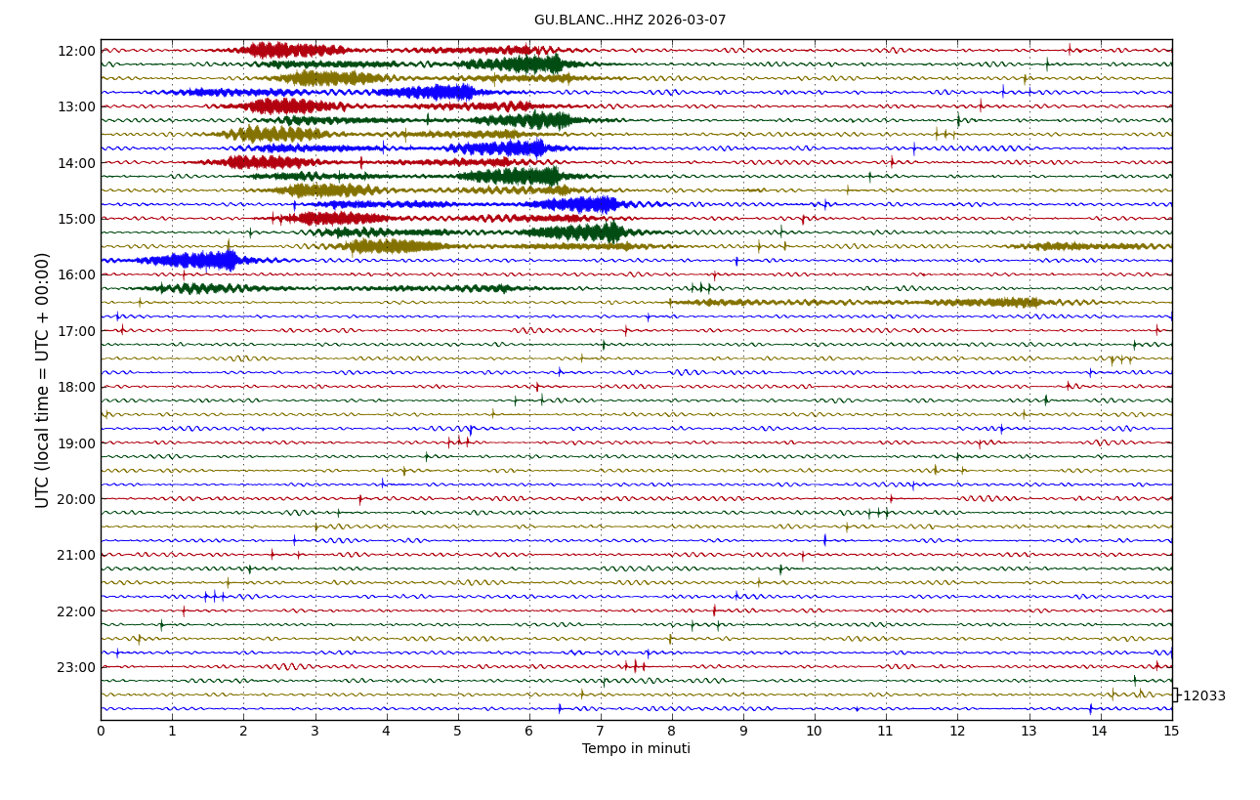1260x800 pixels.
Task: Select the 15:00 hour tick label
Action: [x=76, y=219]
